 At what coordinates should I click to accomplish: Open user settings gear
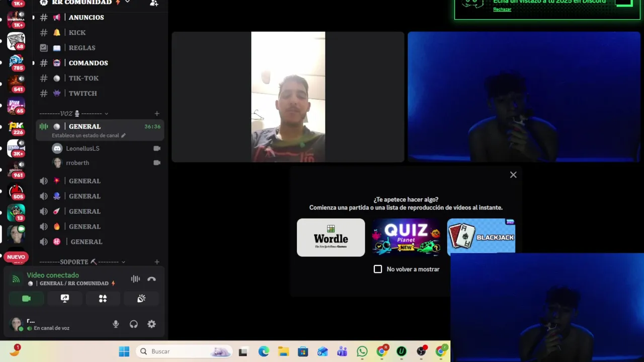point(151,324)
